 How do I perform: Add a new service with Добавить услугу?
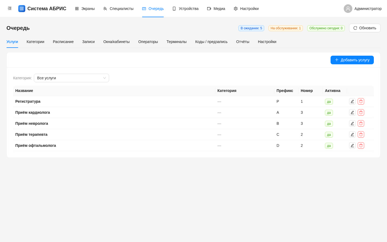pyautogui.click(x=352, y=60)
